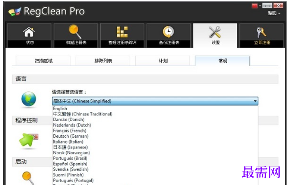Open the 整理注册表碎片 defrag tab
The image size is (288, 185).
(122, 35)
